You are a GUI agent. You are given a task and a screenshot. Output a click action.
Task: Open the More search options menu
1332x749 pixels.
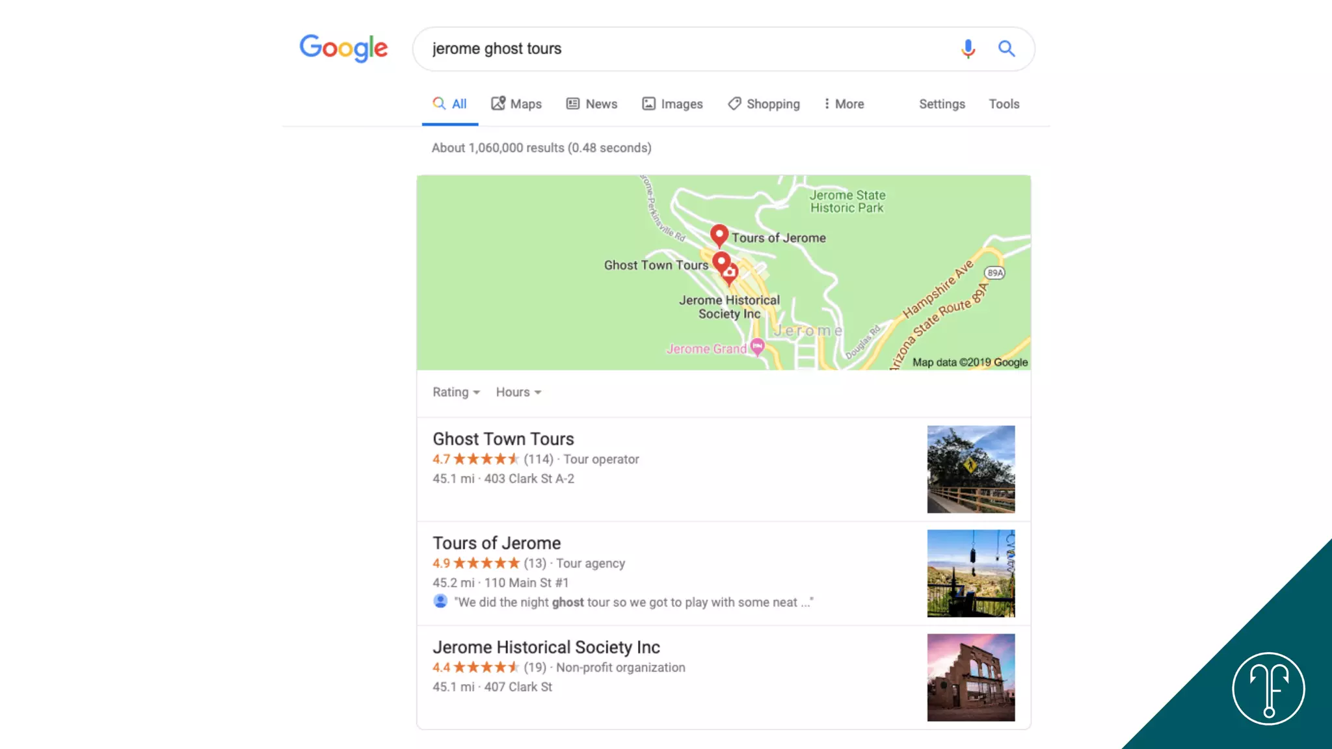(844, 104)
